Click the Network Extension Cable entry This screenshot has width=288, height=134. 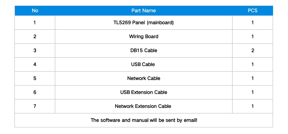click(x=143, y=106)
